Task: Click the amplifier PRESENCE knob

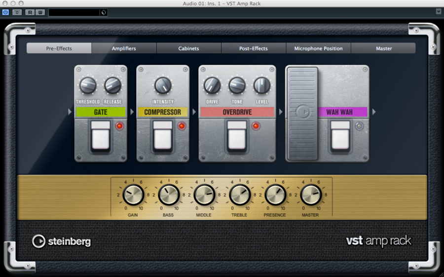Action: pyautogui.click(x=275, y=195)
